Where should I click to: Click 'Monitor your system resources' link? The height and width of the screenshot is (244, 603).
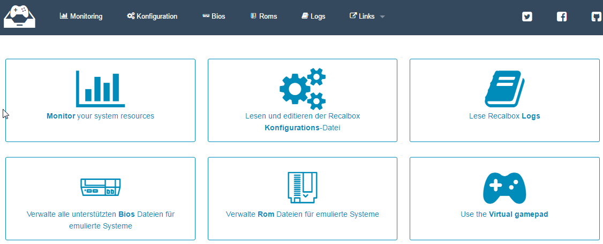(x=100, y=116)
